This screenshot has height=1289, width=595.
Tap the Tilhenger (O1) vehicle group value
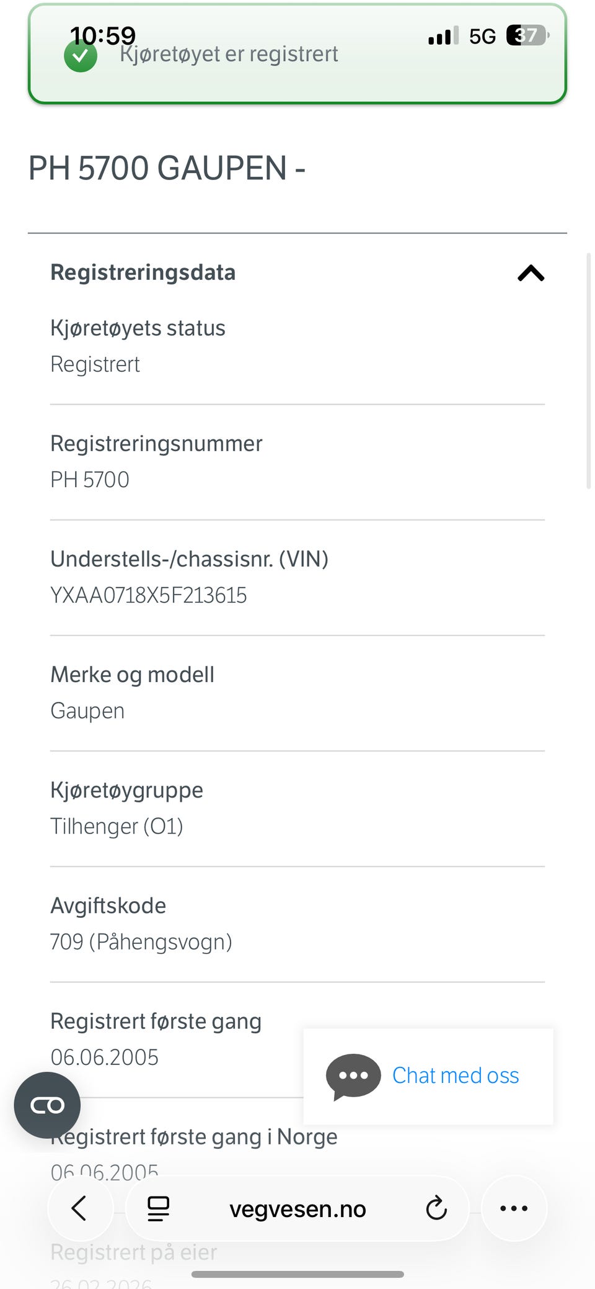(117, 827)
